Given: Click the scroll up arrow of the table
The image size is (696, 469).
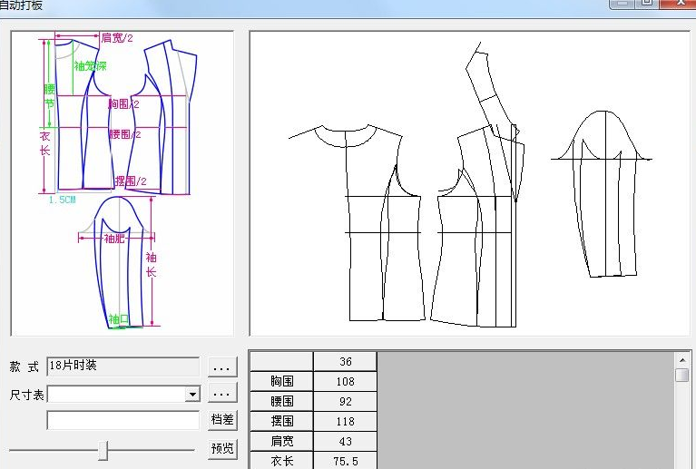Looking at the screenshot, I should coord(682,361).
